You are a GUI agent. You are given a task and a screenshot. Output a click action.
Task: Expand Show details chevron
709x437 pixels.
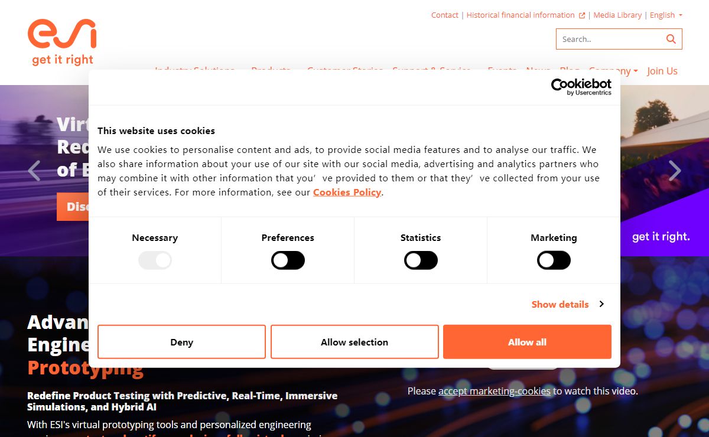(x=601, y=304)
